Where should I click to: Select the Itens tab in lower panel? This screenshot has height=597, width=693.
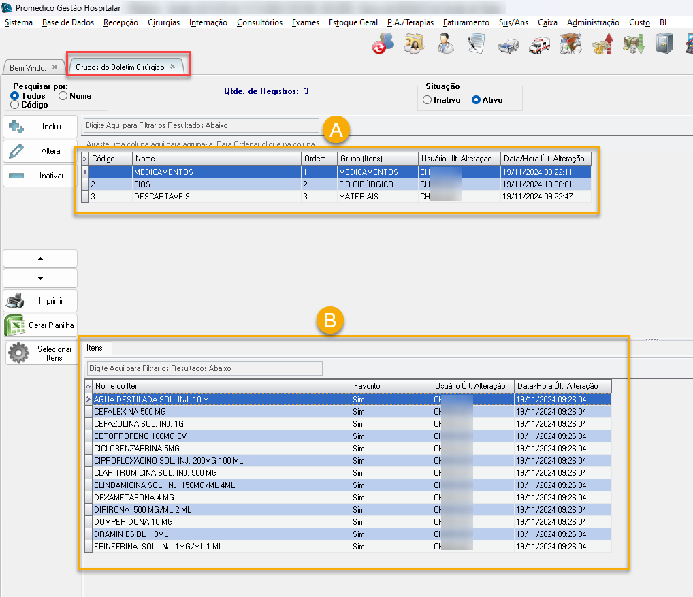tap(95, 349)
